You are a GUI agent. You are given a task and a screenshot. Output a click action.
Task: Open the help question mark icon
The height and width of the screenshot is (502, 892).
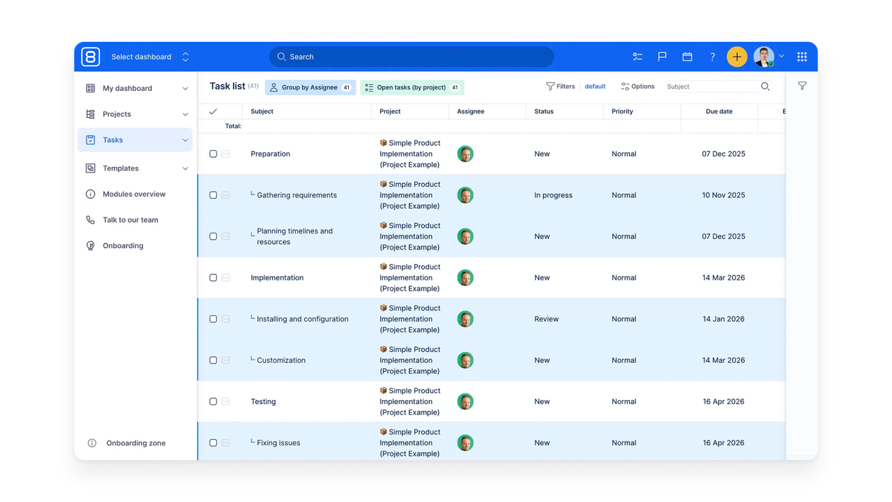(712, 57)
